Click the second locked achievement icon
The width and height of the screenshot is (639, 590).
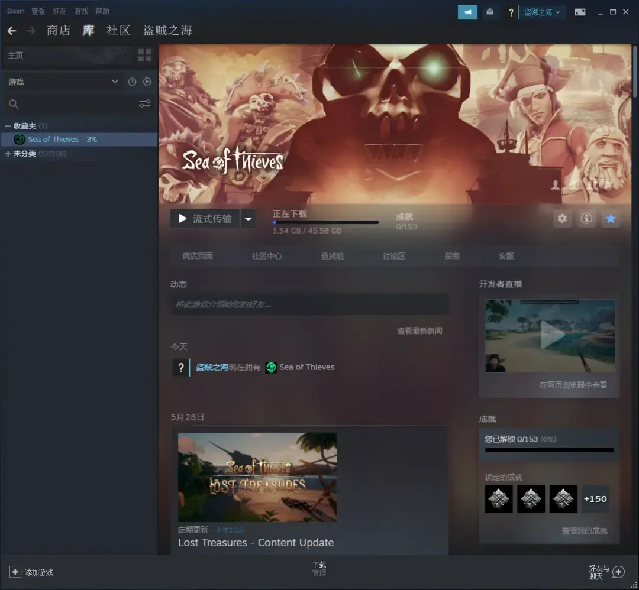[x=531, y=499]
